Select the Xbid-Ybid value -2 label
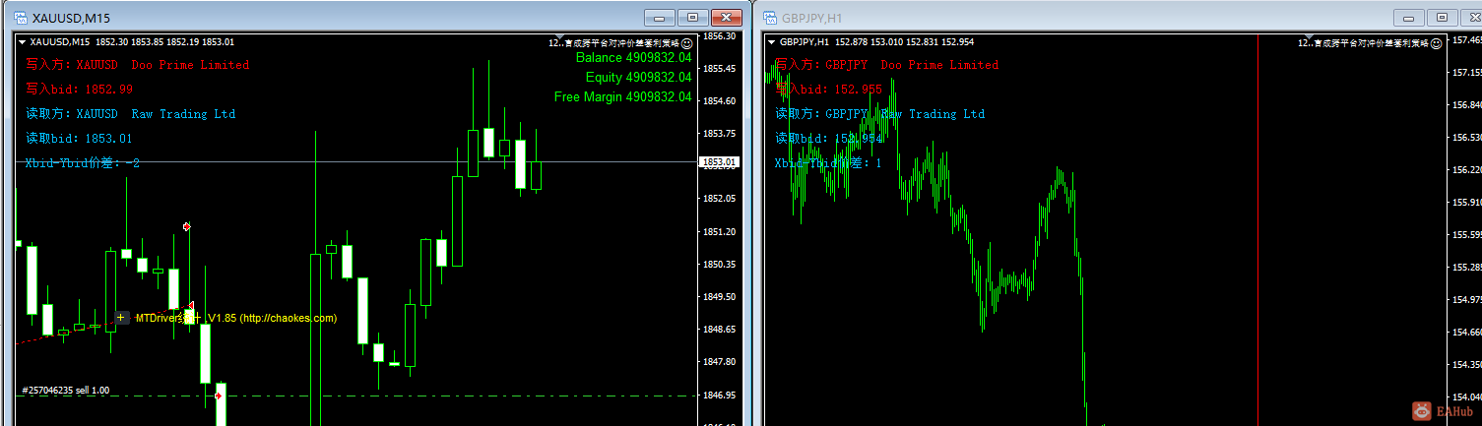Image resolution: width=1482 pixels, height=426 pixels. tap(83, 163)
